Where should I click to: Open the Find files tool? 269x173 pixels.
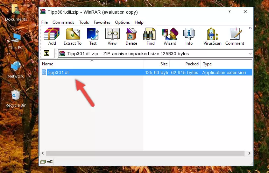[150, 36]
